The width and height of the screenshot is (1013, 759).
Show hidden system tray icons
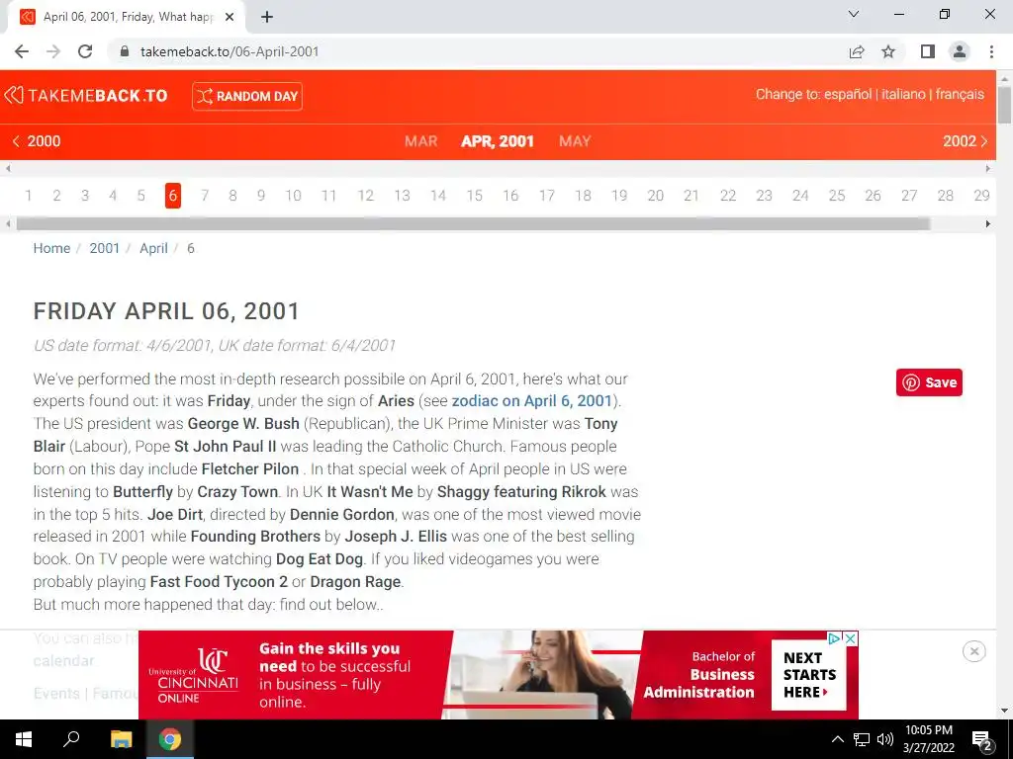837,739
